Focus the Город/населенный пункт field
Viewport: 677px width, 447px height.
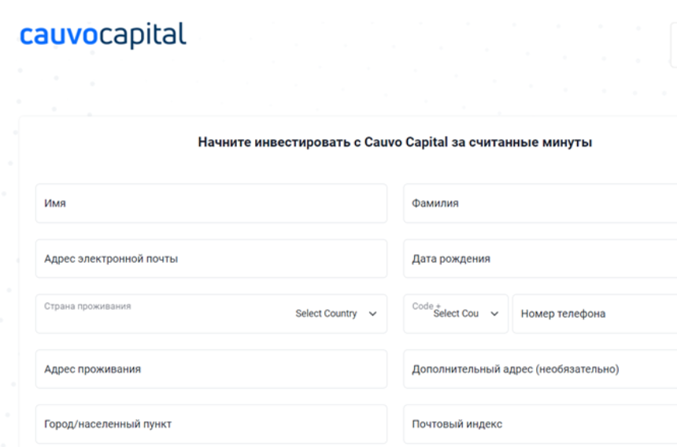211,424
